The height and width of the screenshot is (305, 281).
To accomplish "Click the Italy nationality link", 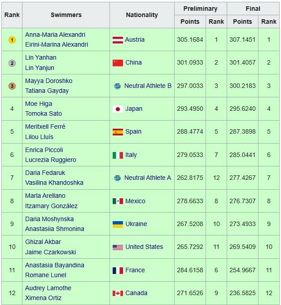I will point(132,155).
